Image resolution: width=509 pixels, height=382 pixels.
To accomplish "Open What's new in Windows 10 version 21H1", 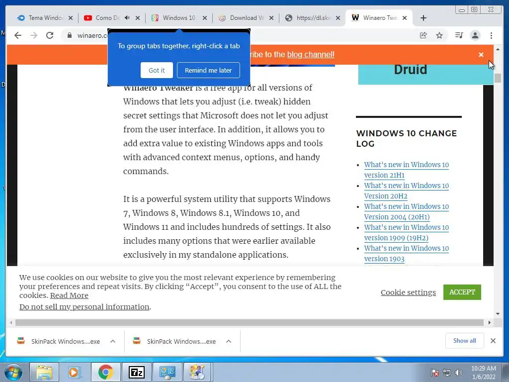I will pyautogui.click(x=407, y=170).
